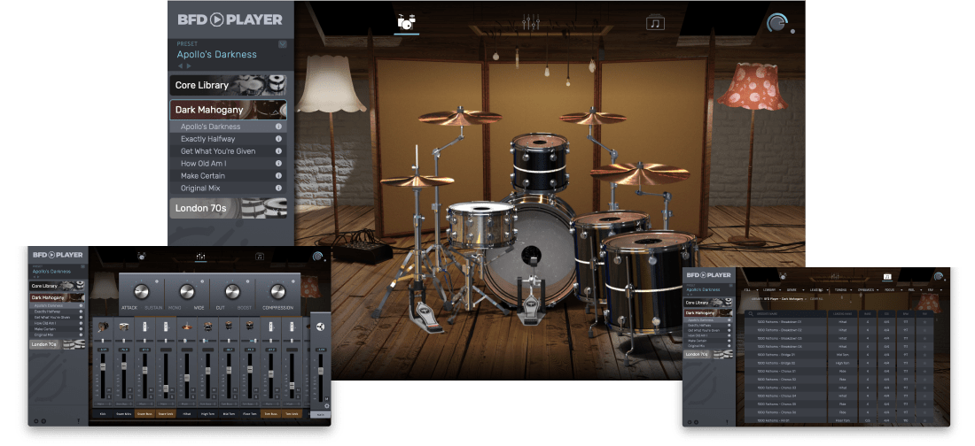Screen dimensions: 975x446
Task: Click the snare drum in the kit
Action: [480, 224]
